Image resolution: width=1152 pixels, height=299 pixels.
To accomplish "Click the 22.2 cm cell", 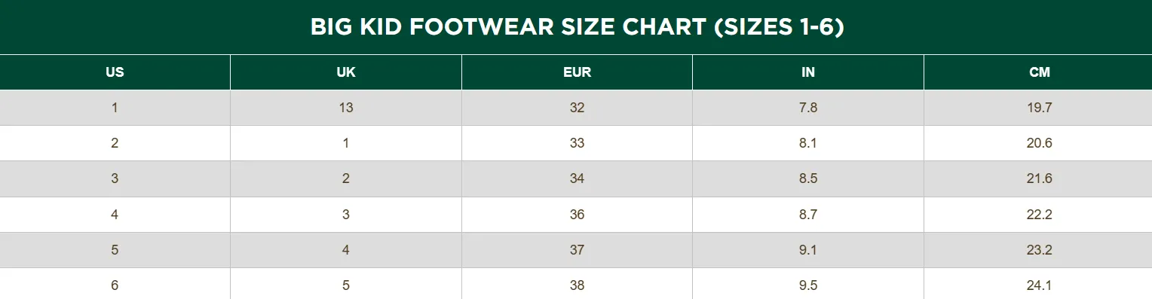I will click(1039, 215).
